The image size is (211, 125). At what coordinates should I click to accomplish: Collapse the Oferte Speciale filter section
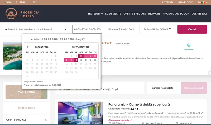click(45, 120)
